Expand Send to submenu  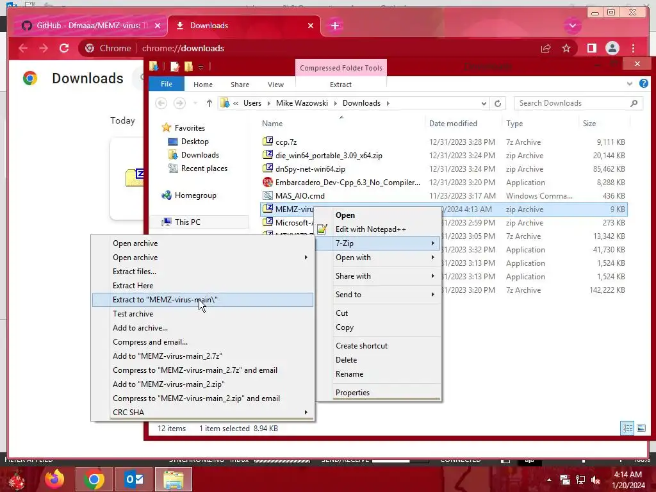click(x=378, y=295)
